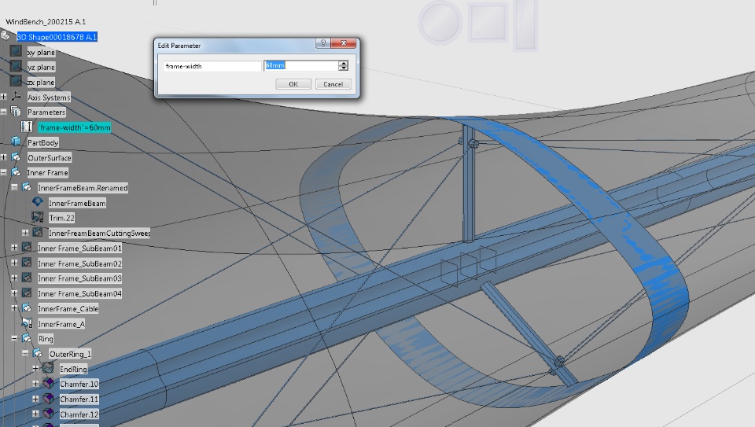The width and height of the screenshot is (755, 427).
Task: Select the 'frame-width'=60mm parameter
Action: click(x=75, y=127)
